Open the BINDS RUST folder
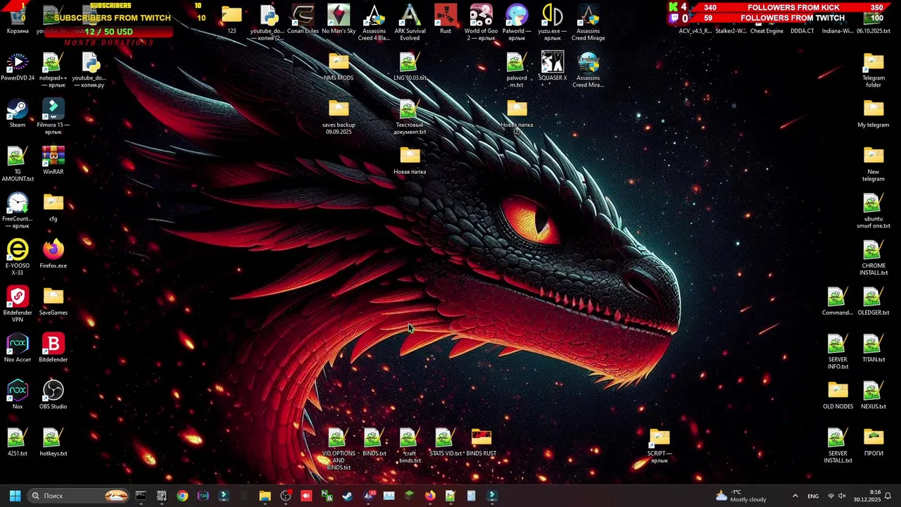This screenshot has height=507, width=901. (481, 442)
